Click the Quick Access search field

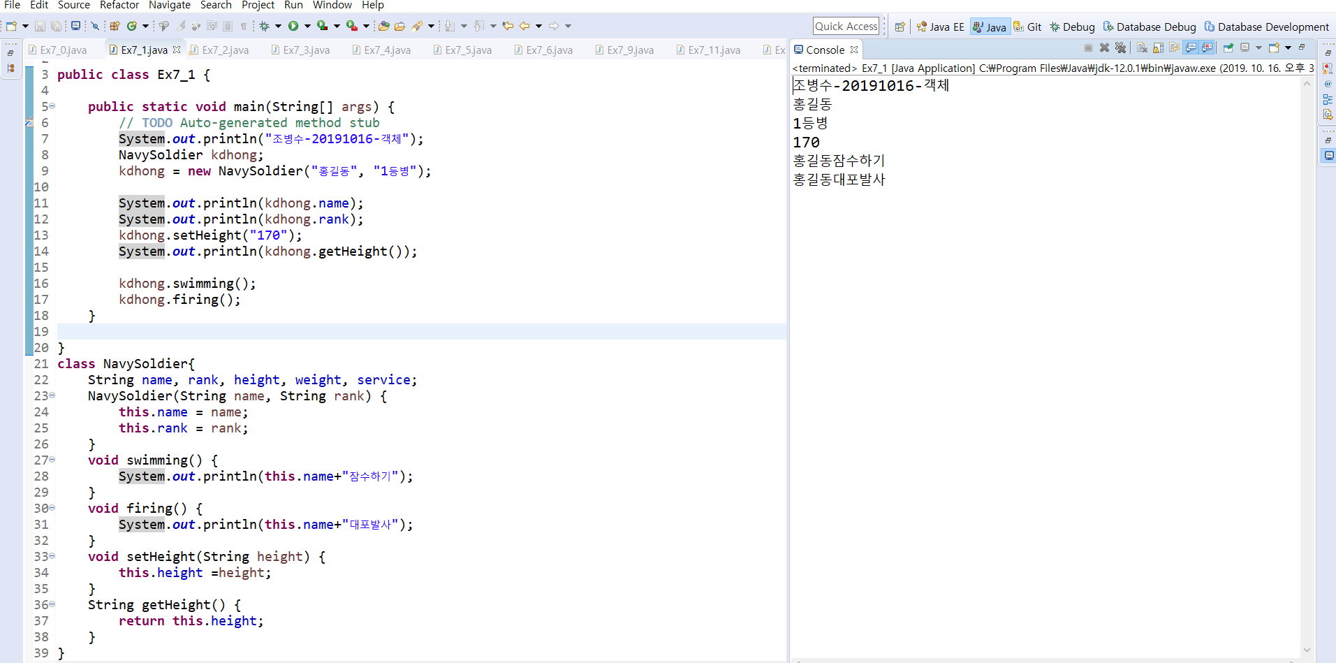click(846, 27)
